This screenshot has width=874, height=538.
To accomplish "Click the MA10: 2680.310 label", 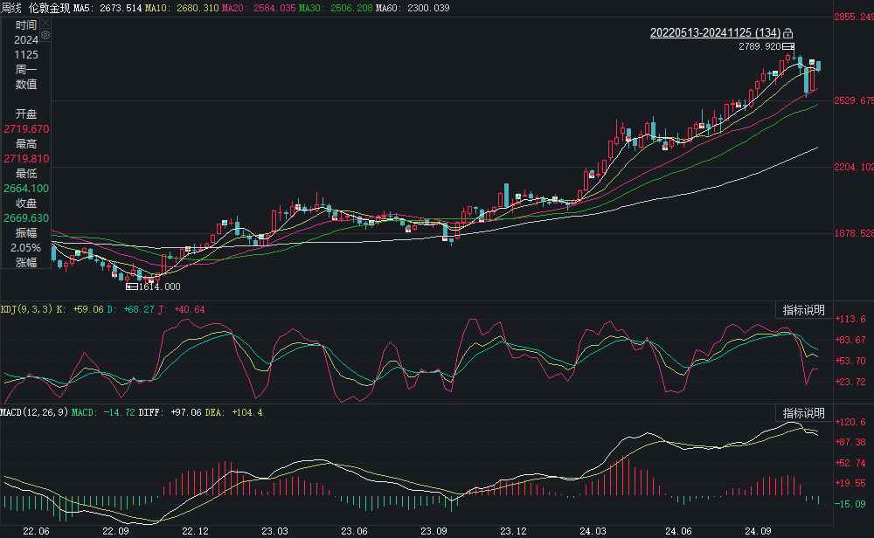I will click(x=182, y=8).
